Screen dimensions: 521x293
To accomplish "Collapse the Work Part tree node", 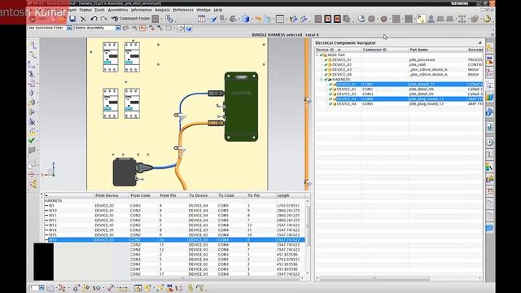I will [x=317, y=55].
